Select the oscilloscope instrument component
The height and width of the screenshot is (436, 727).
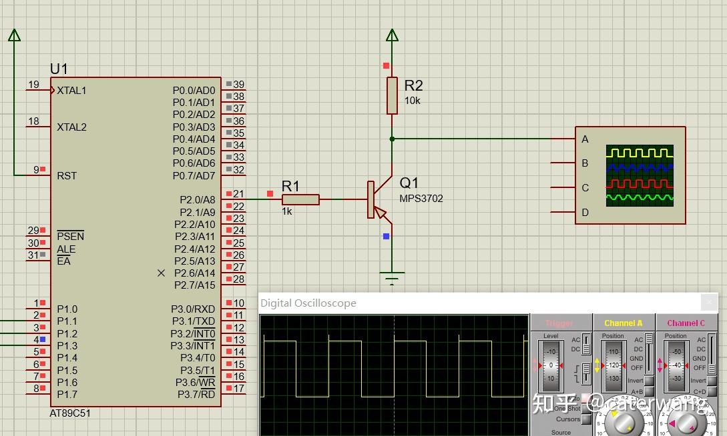(x=630, y=175)
